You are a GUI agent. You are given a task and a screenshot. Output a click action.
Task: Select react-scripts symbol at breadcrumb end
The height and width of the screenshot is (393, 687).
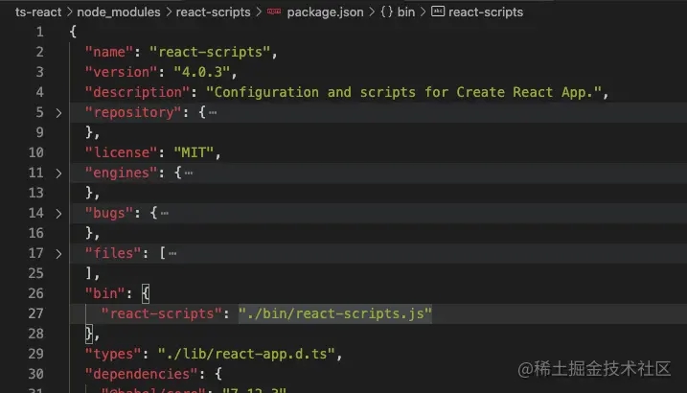(x=486, y=12)
